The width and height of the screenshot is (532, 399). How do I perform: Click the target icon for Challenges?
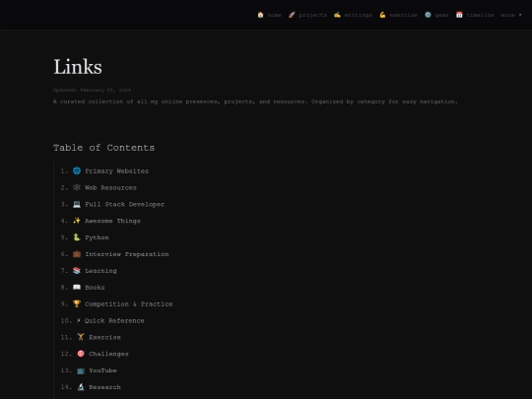tap(81, 354)
